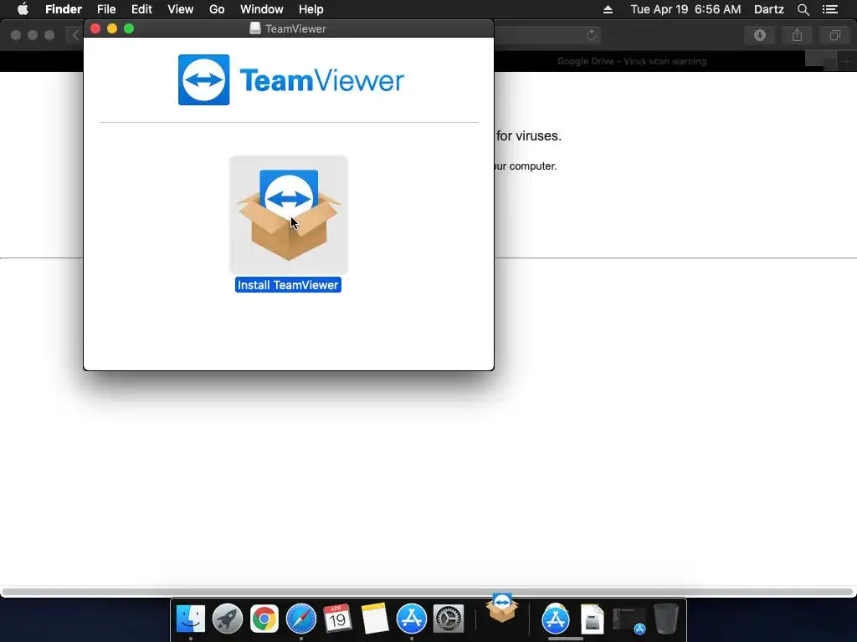The height and width of the screenshot is (642, 857).
Task: Click Safari back arrow button
Action: click(75, 35)
